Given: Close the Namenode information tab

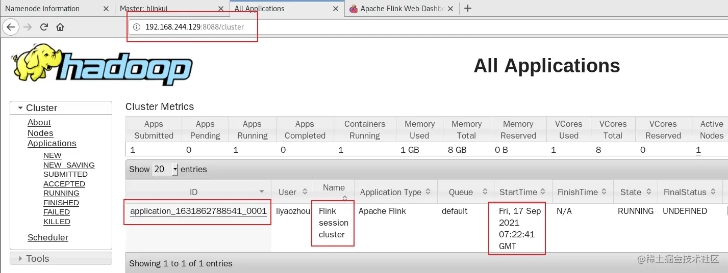Looking at the screenshot, I should click(106, 9).
